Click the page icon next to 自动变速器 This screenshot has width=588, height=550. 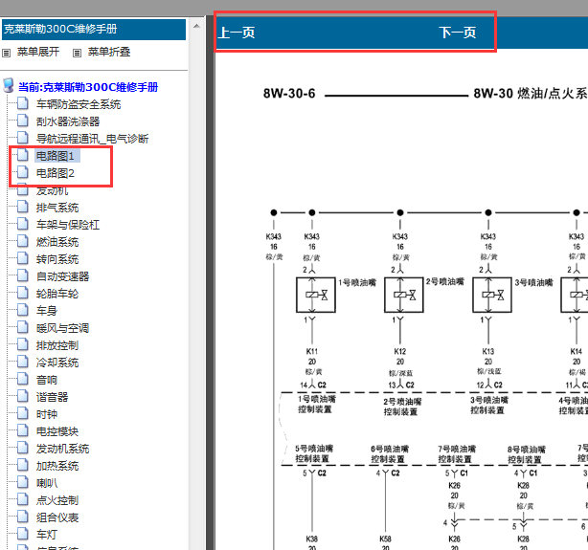tap(23, 275)
